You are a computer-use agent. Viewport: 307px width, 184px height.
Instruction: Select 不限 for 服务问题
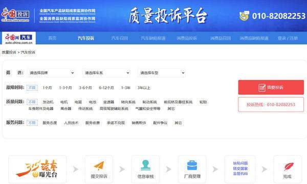point(32,123)
